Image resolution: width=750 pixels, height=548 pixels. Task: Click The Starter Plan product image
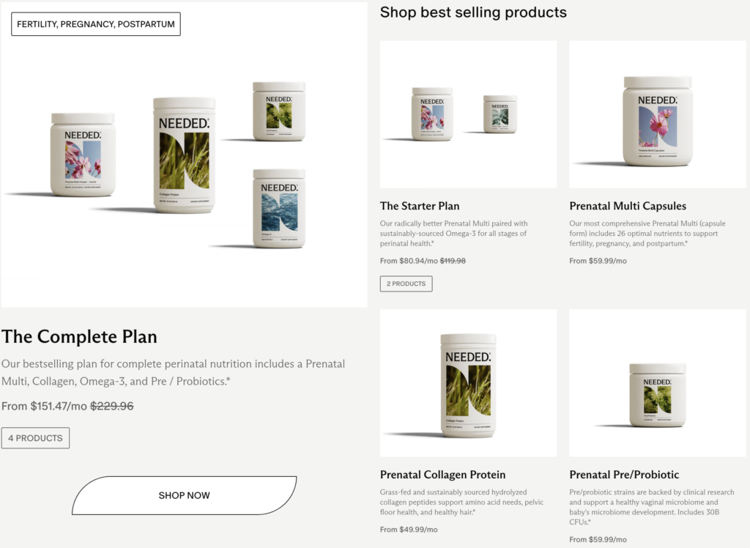(468, 114)
